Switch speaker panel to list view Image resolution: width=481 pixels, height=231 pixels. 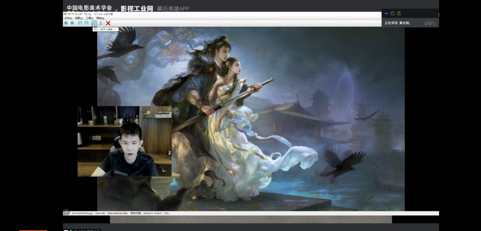pos(399,13)
